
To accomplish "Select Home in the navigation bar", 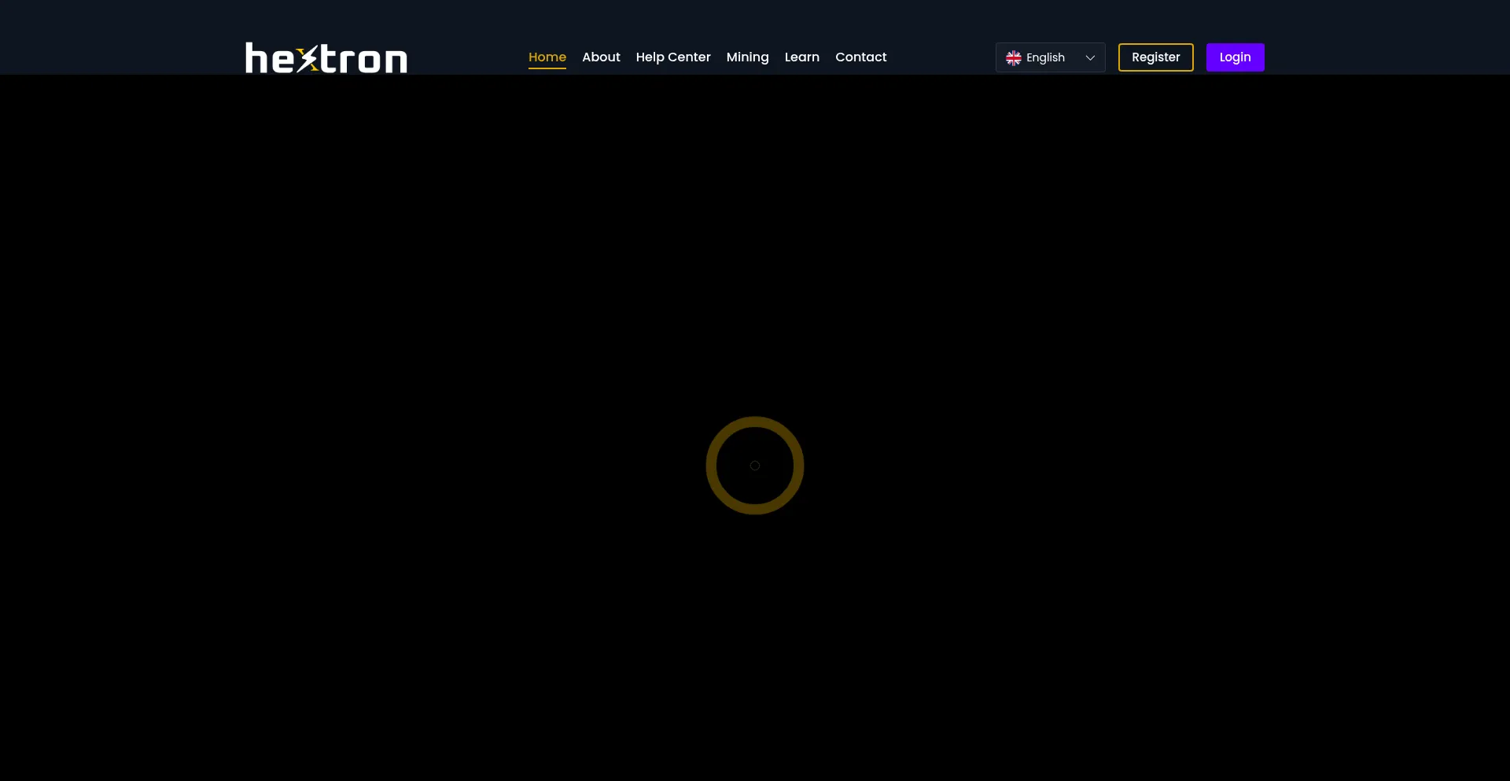I will 547,57.
